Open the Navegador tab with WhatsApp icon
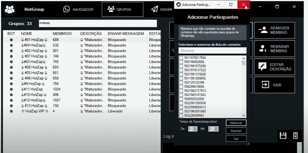This screenshot has width=308, height=153. point(78,9)
